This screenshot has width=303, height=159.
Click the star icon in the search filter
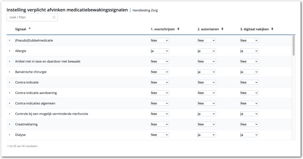click(x=54, y=17)
